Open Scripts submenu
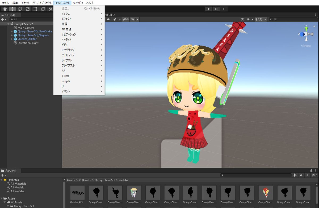This screenshot has height=208, width=319. point(79,81)
